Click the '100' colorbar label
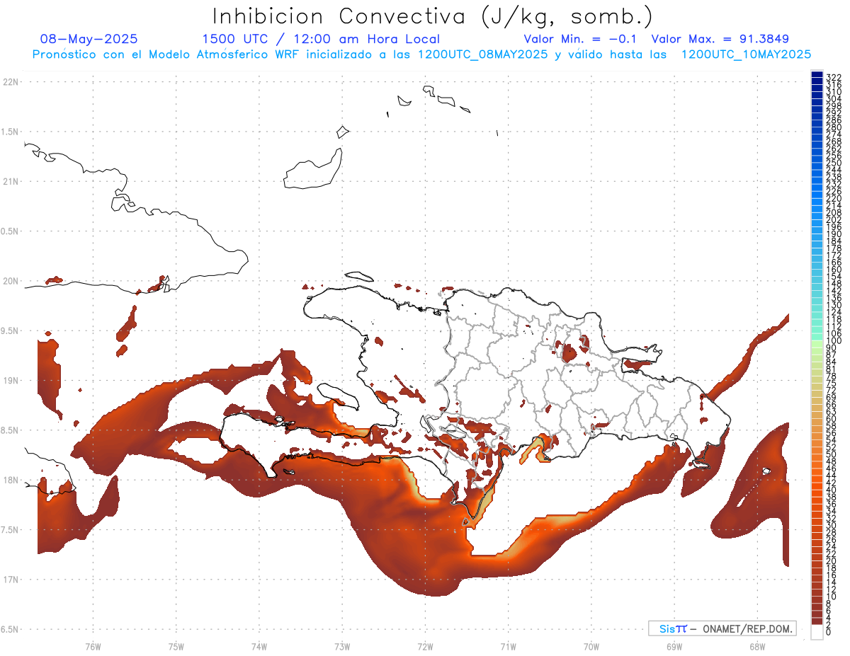The width and height of the screenshot is (850, 656). pos(834,340)
